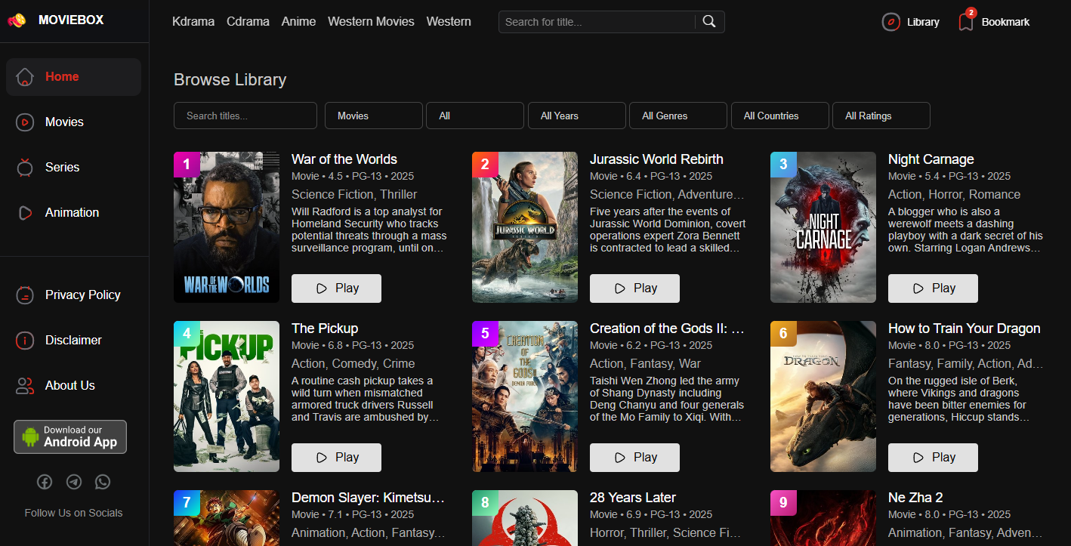
Task: Click the 'Search for title...' header field
Action: (x=597, y=22)
